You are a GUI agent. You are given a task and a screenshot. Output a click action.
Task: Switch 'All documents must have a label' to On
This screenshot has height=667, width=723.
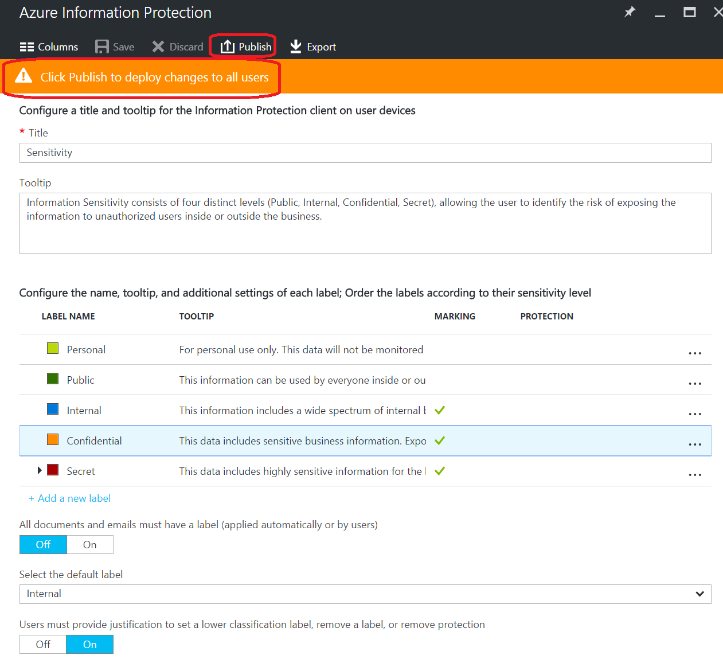tap(89, 544)
